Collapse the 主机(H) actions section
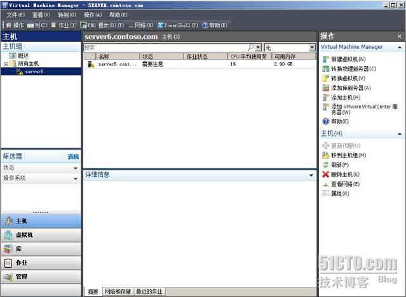This screenshot has height=297, width=406. point(400,134)
